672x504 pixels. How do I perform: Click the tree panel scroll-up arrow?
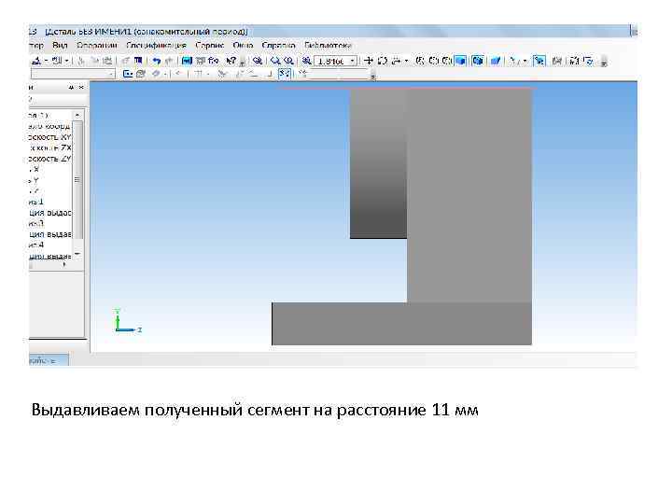[x=77, y=116]
